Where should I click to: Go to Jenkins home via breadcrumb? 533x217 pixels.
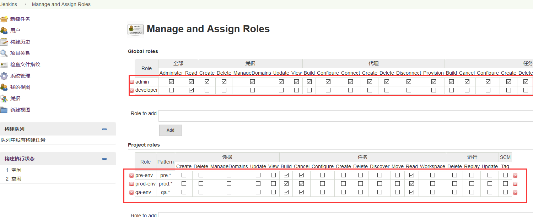(x=9, y=5)
